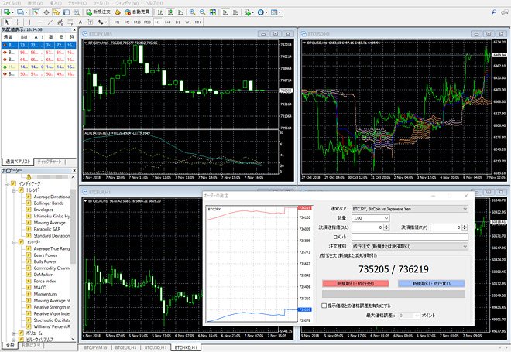Toggle the Navigator star-folder icon

56,12
